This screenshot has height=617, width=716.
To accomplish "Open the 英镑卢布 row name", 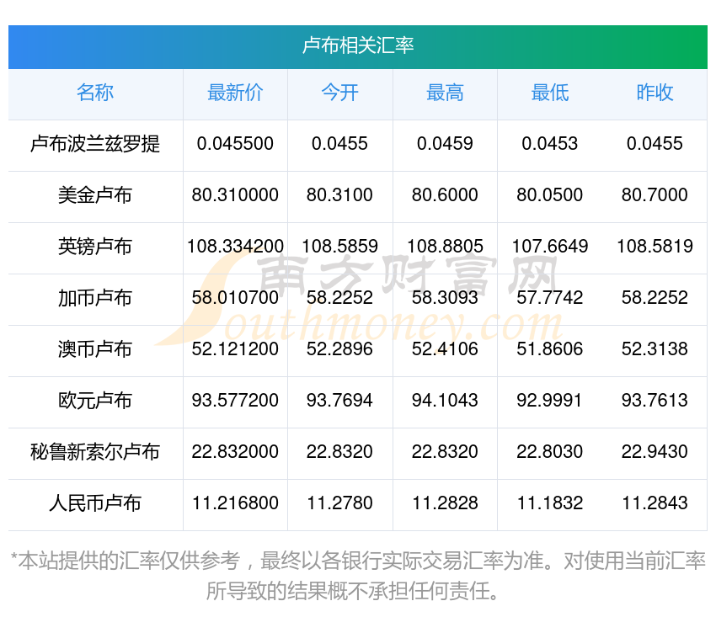I will click(x=95, y=247).
